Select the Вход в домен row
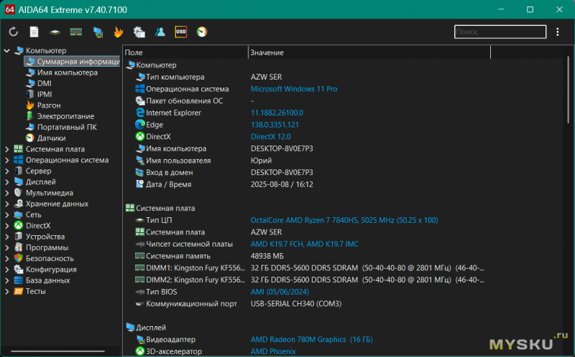 pos(344,172)
